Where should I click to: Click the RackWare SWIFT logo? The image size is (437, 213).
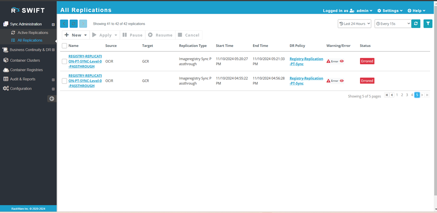point(28,11)
